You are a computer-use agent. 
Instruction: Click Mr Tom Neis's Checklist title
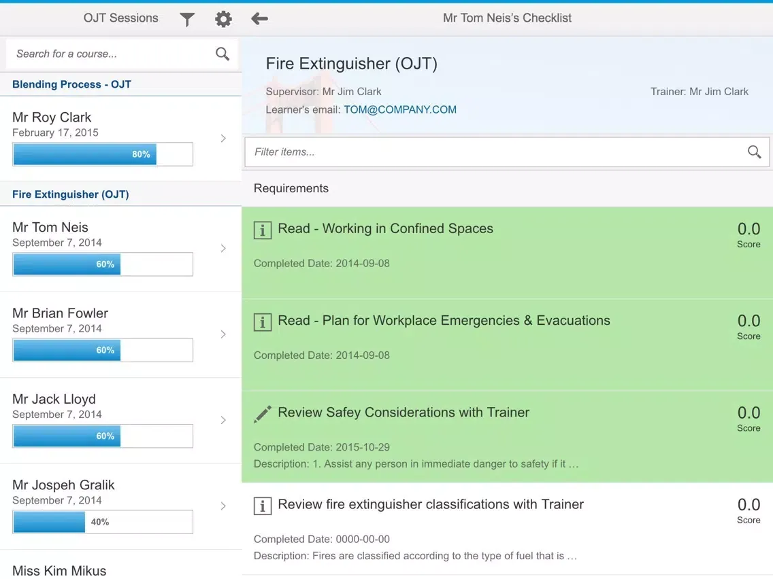507,18
